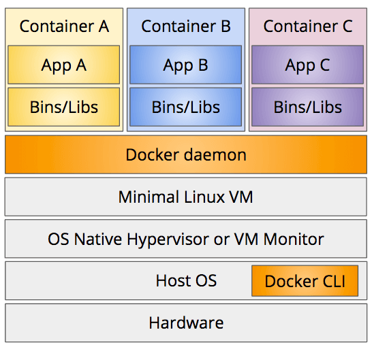Click the Container C title label
The image size is (372, 347).
click(308, 26)
